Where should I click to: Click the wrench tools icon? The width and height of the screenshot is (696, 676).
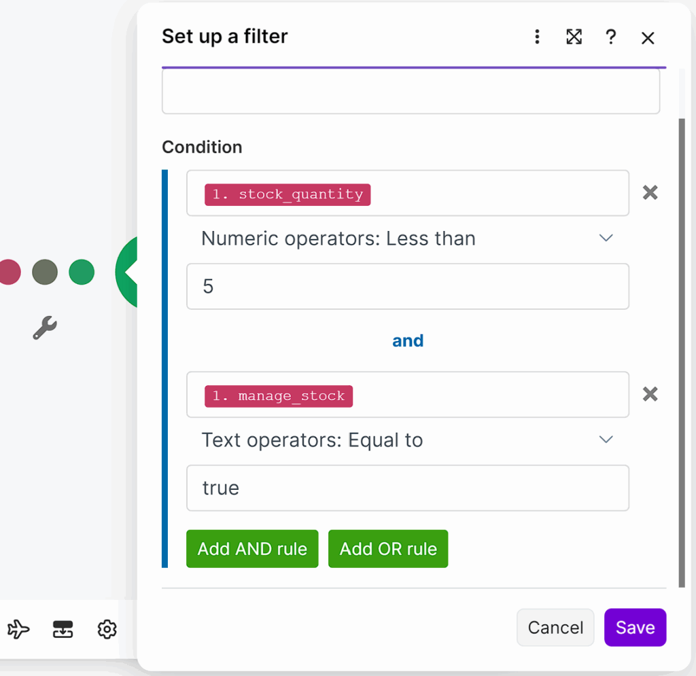pyautogui.click(x=45, y=328)
